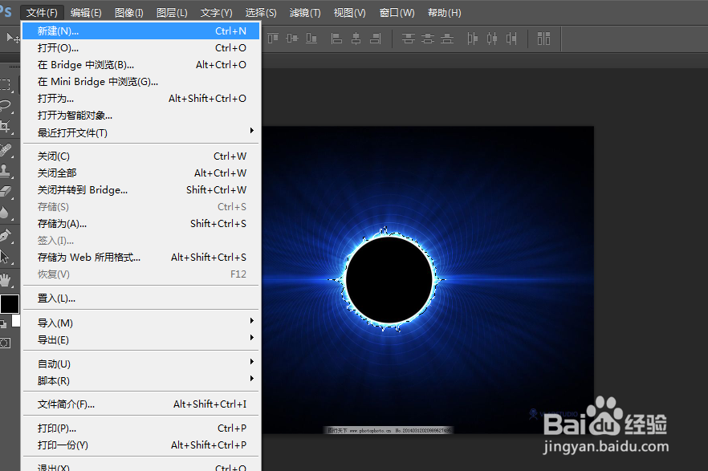
Task: Choose 文件简介(F)... menu entry
Action: 141,404
